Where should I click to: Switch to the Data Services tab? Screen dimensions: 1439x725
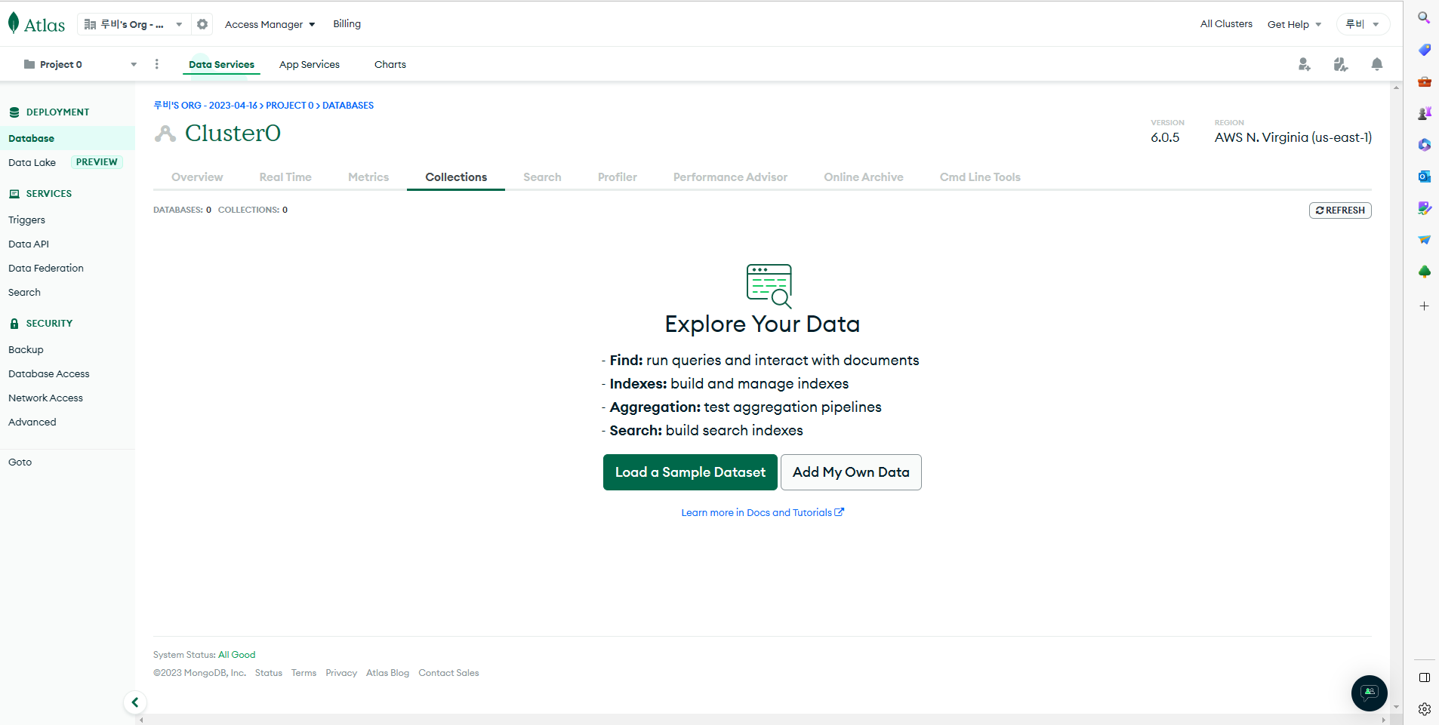coord(221,64)
